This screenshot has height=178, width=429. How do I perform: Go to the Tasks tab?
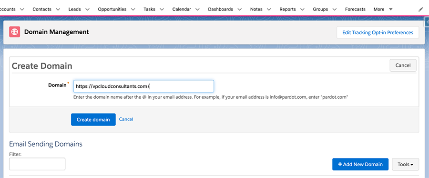point(149,9)
